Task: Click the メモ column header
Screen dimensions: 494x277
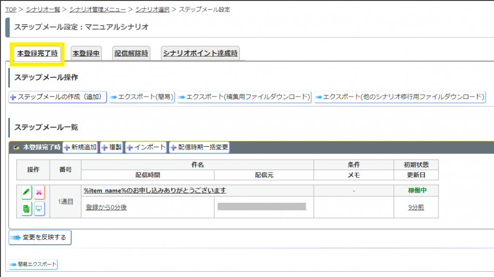Action: (x=354, y=175)
